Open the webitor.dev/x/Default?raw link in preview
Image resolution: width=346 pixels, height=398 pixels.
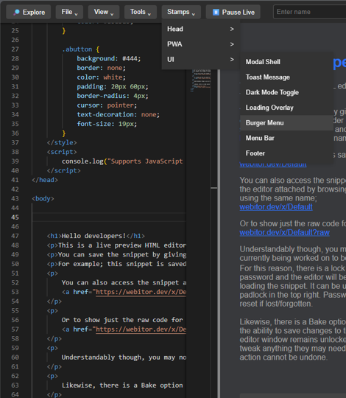pos(284,232)
